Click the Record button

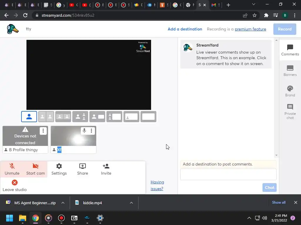(x=285, y=29)
